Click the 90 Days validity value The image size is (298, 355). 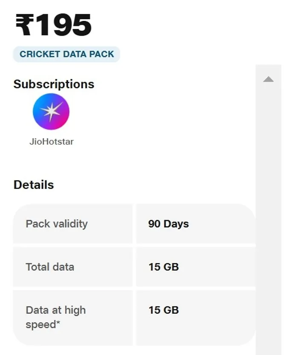click(168, 223)
